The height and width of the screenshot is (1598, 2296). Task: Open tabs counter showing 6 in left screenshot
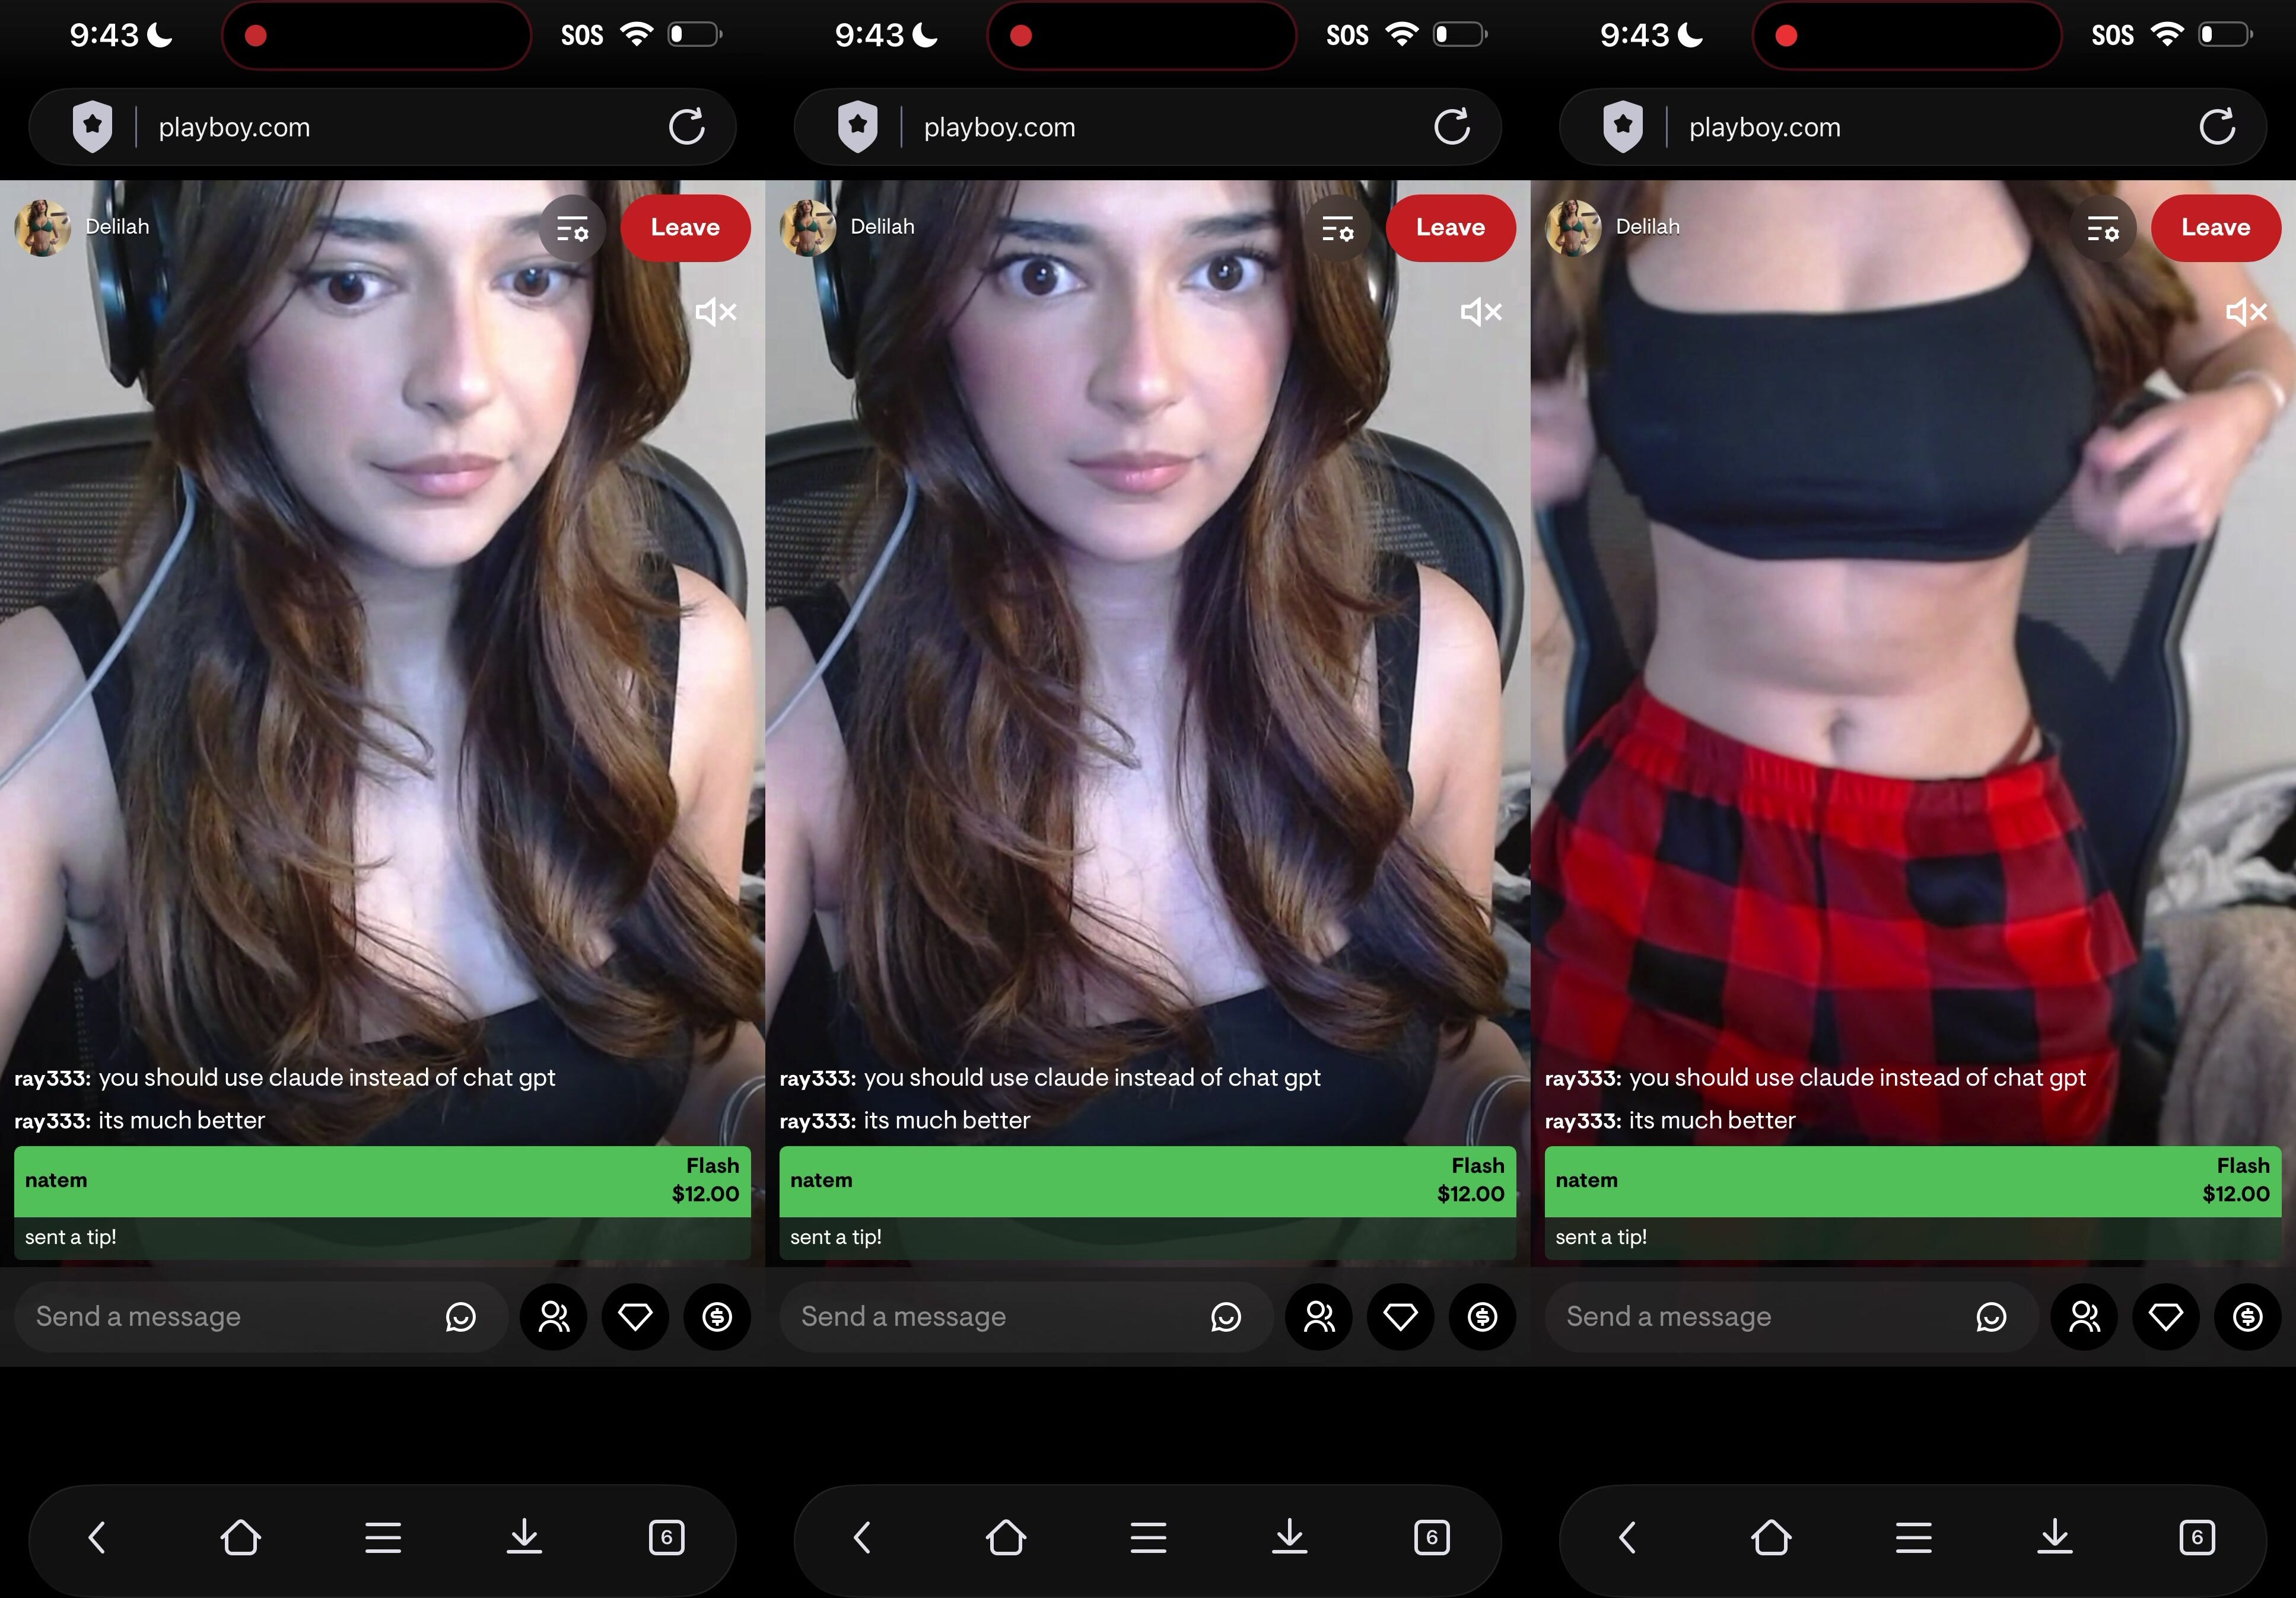[666, 1536]
